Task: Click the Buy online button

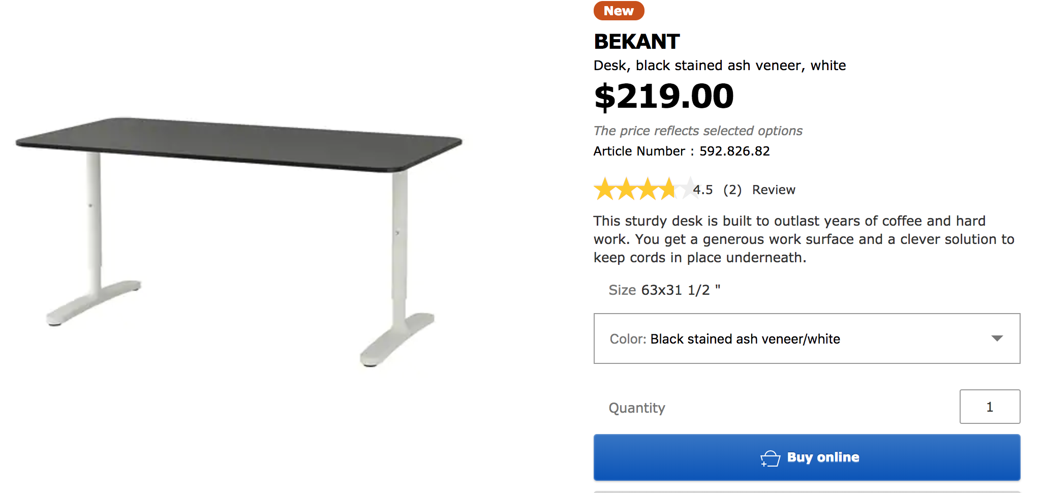Action: [806, 457]
